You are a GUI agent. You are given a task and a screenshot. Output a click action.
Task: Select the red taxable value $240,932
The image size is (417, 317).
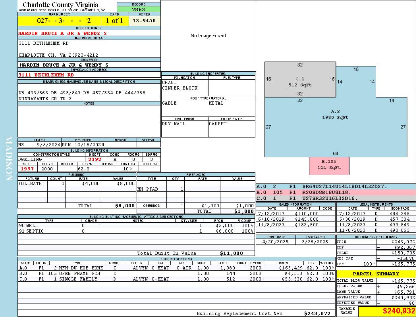pyautogui.click(x=387, y=311)
